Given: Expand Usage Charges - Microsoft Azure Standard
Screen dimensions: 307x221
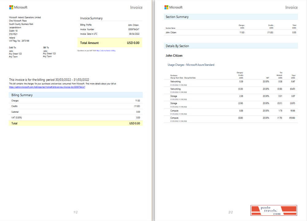Looking at the screenshot, I should click(190, 65).
